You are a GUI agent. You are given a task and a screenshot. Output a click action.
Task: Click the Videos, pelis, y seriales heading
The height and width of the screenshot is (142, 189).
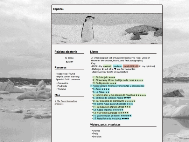coord(105,124)
